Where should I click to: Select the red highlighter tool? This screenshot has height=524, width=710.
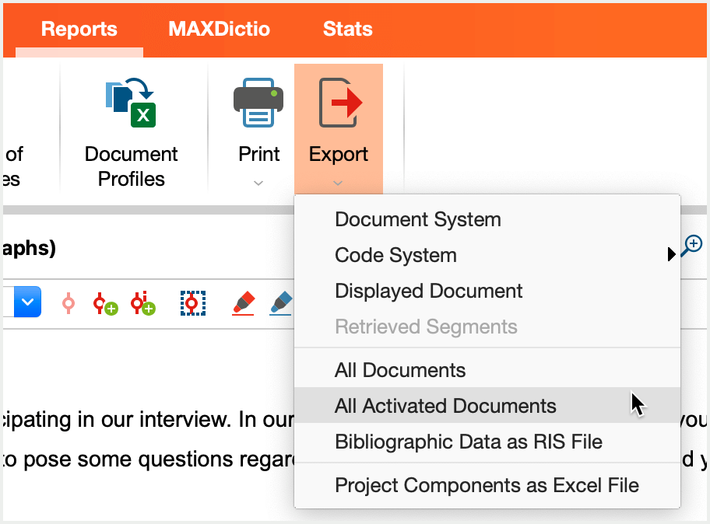click(x=244, y=303)
